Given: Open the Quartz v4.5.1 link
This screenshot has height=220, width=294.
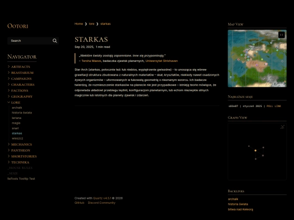Looking at the screenshot, I should coord(102,198).
